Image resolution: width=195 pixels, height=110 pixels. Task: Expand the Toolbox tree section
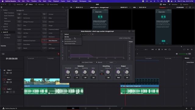(x=1, y=10)
